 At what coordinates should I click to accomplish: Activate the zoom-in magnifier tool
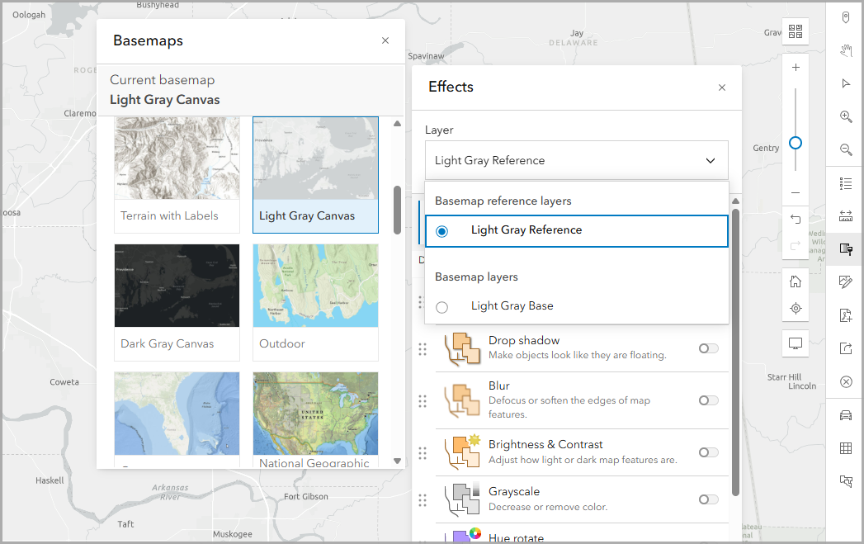(845, 116)
